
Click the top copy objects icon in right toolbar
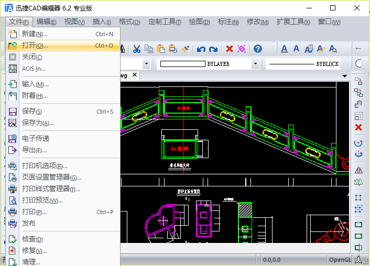[358, 81]
